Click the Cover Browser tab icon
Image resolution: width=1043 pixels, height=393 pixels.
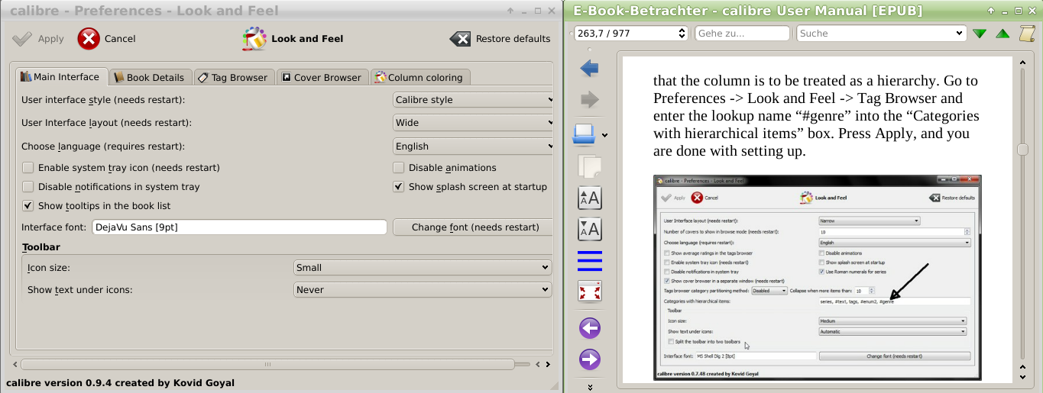[287, 77]
